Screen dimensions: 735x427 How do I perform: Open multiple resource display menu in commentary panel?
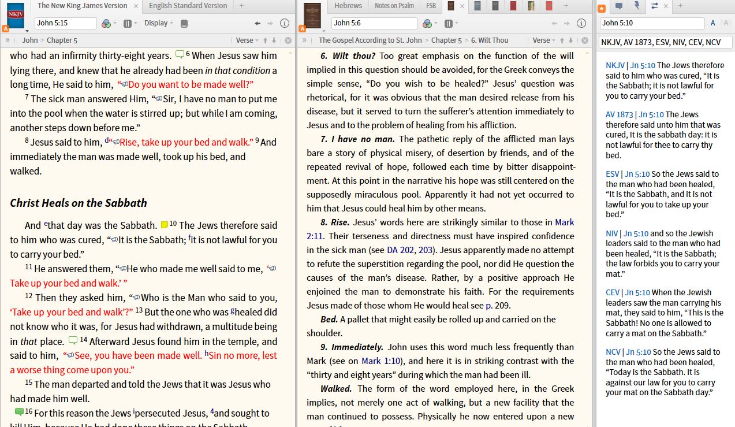tap(449, 23)
